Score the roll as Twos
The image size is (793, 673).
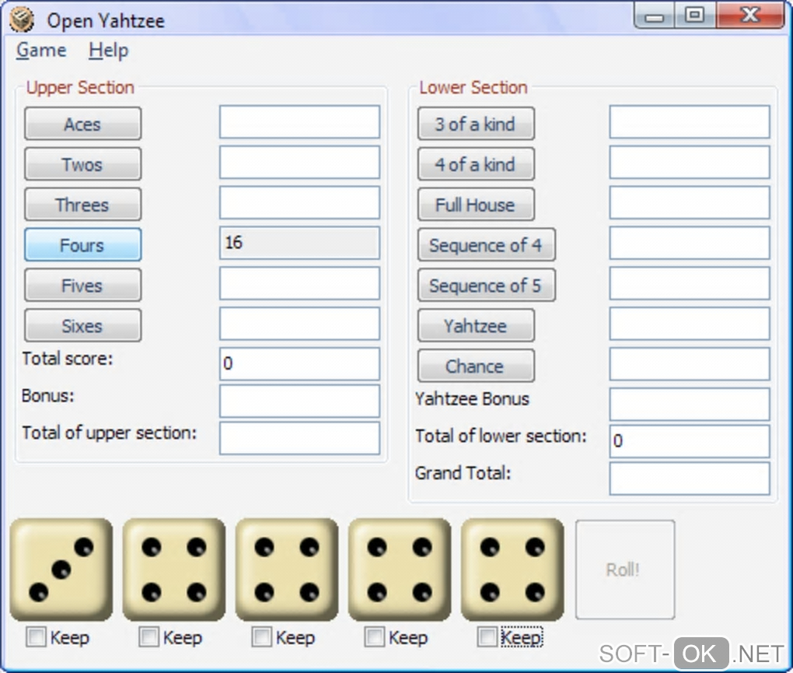(83, 164)
